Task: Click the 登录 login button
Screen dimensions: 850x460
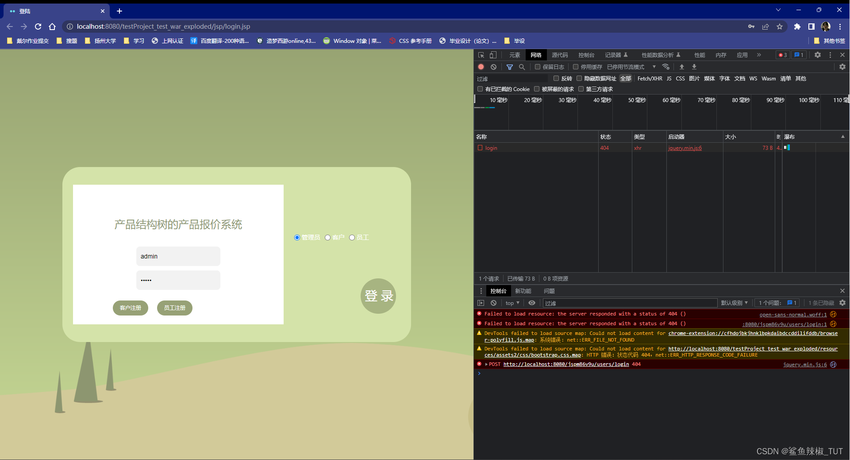Action: (378, 296)
